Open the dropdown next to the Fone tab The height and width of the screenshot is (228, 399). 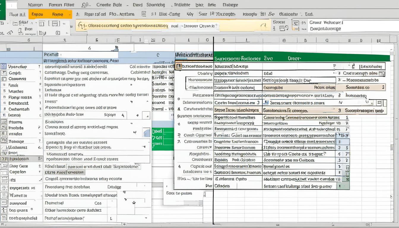pos(70,14)
